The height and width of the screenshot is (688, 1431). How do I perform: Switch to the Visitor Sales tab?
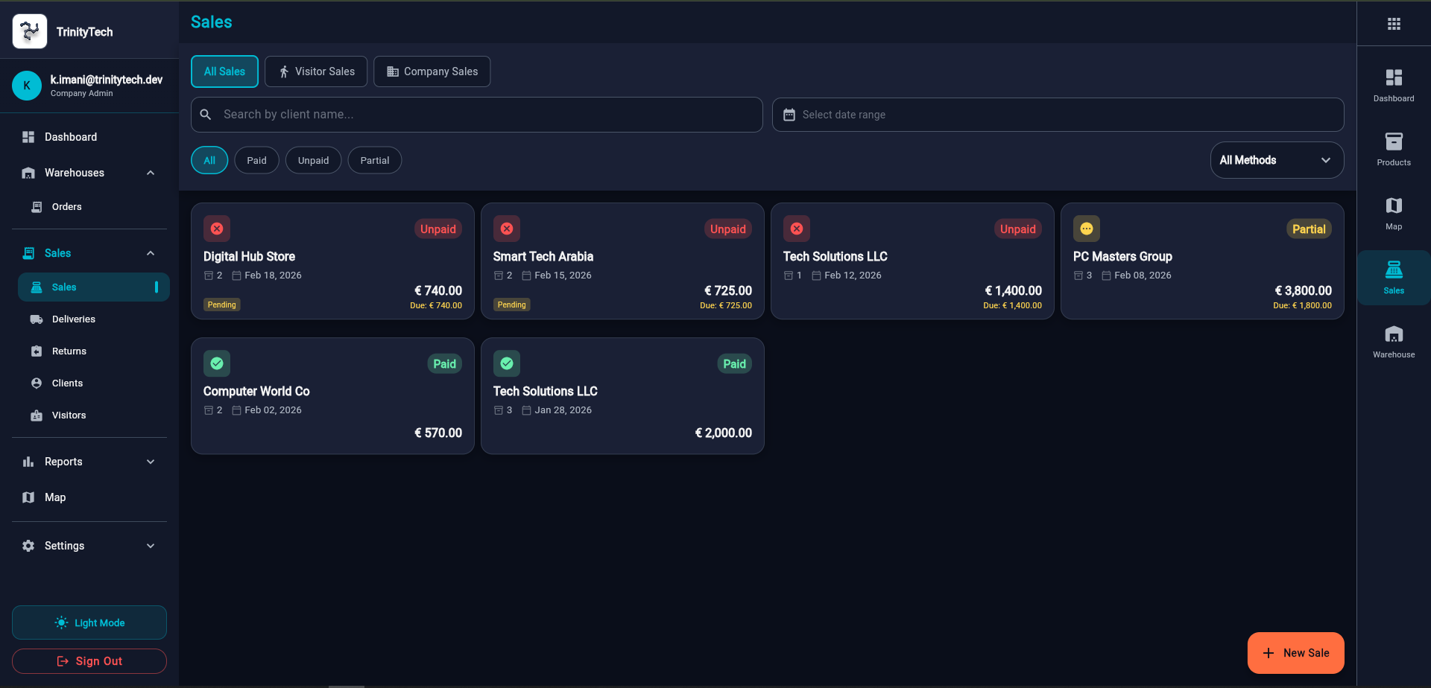[x=316, y=71]
